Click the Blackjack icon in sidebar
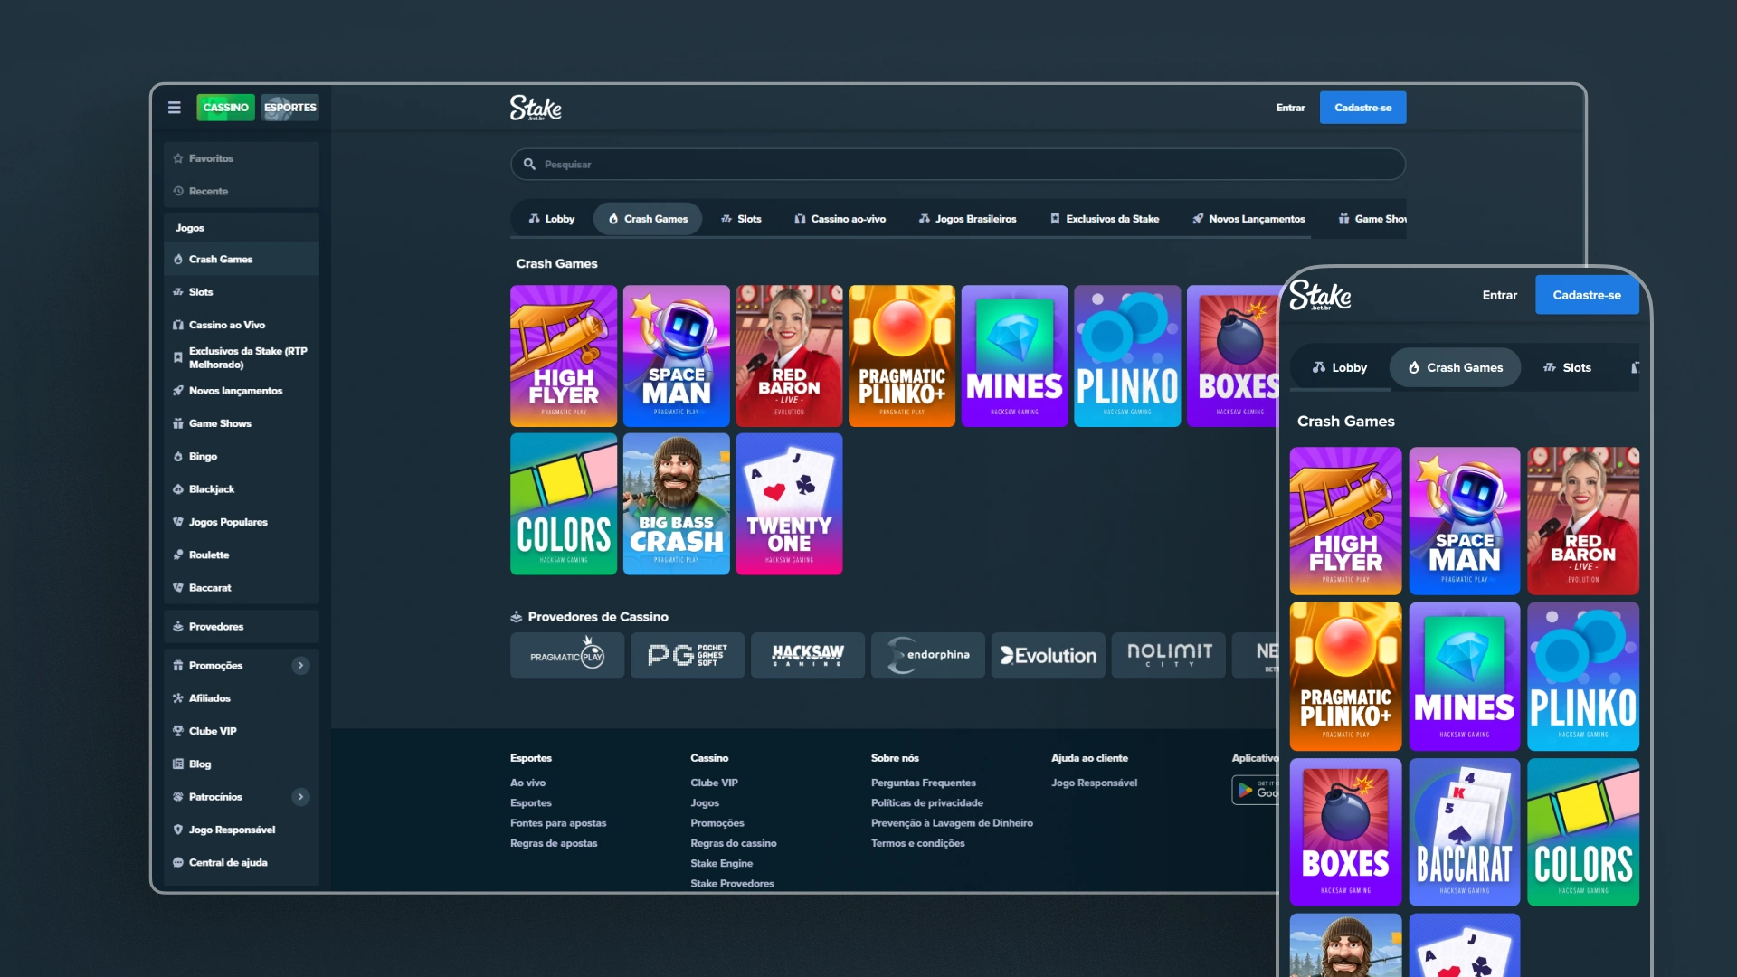 pos(178,489)
